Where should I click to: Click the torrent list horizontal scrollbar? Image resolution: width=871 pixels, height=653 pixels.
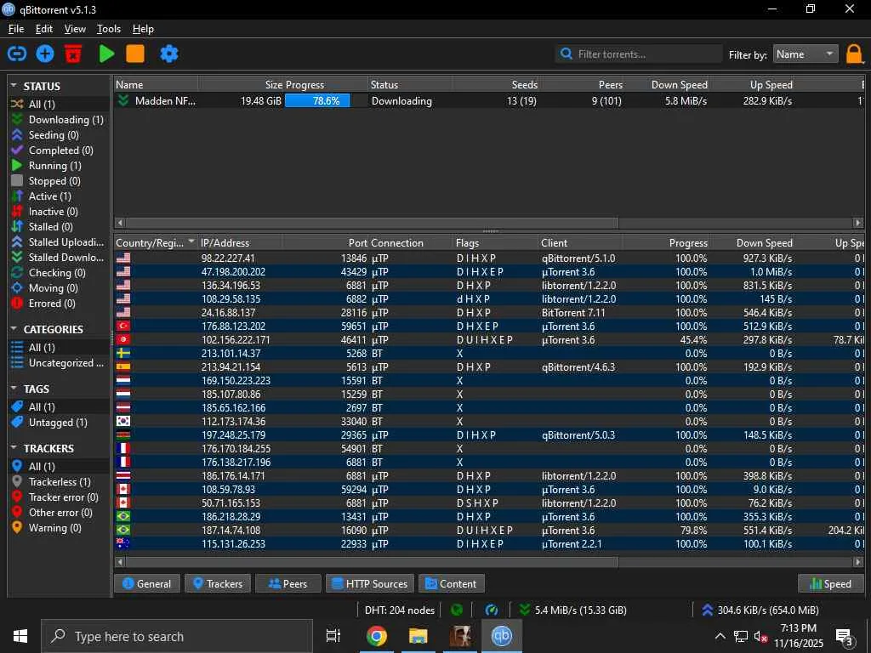(372, 223)
